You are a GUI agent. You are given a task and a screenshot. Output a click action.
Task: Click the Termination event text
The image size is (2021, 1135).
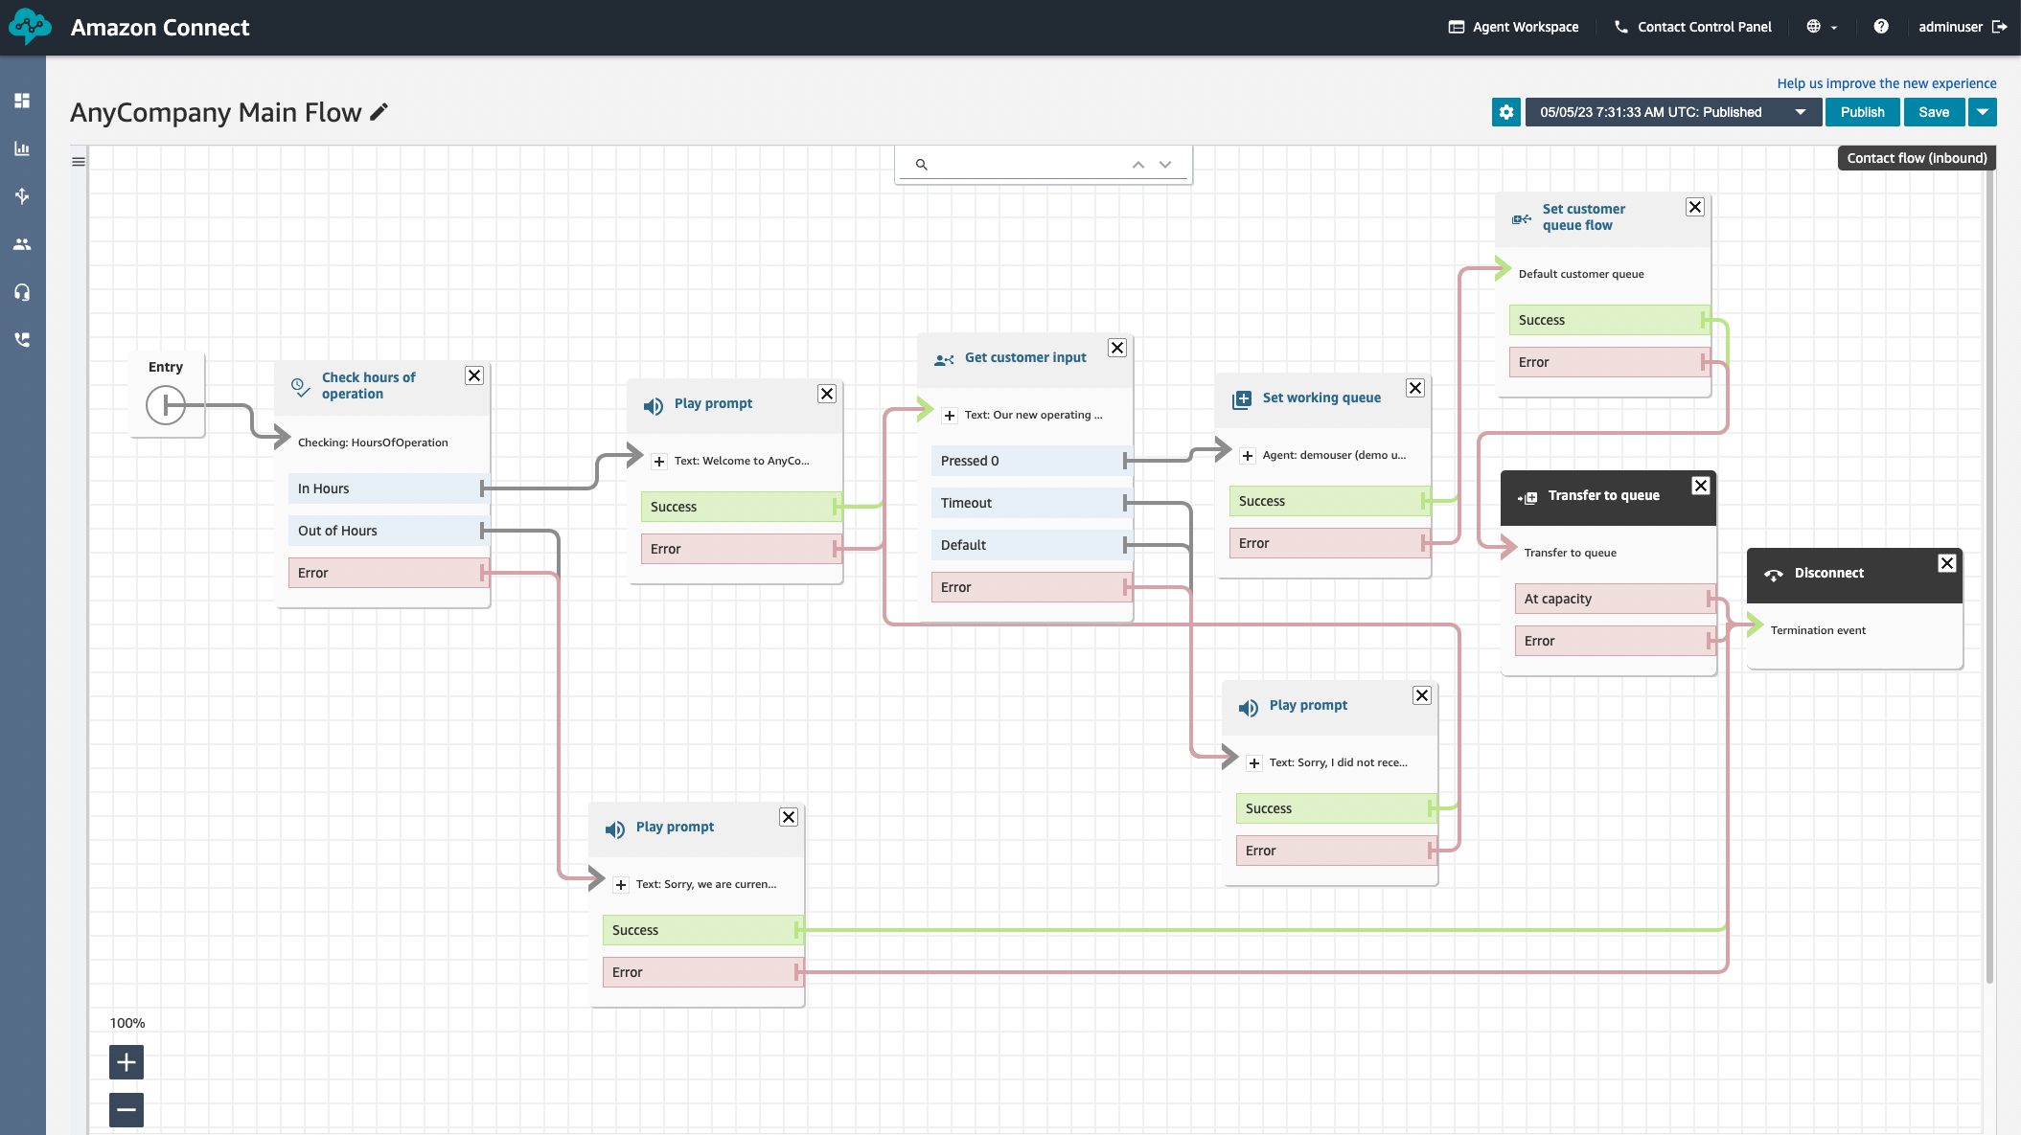[x=1818, y=630]
